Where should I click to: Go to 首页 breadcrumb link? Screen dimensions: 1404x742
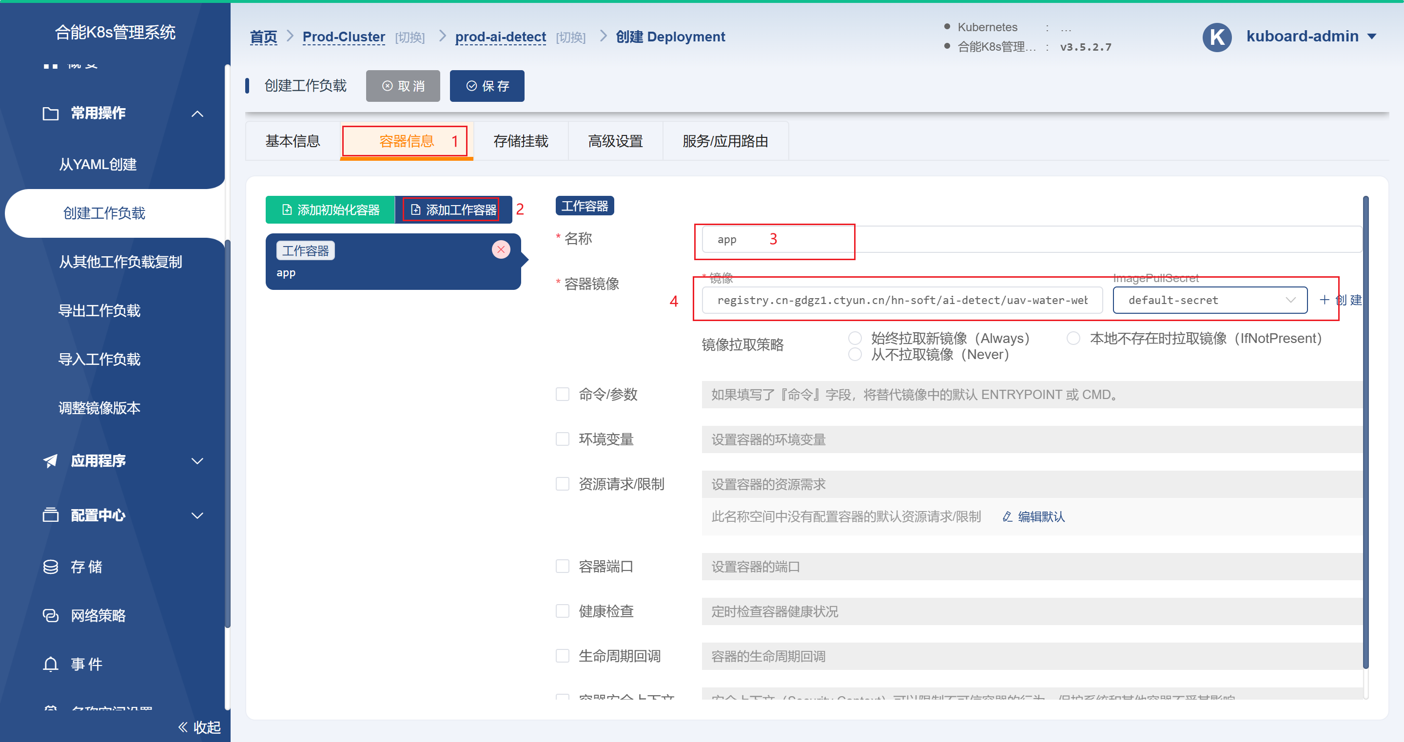(263, 37)
